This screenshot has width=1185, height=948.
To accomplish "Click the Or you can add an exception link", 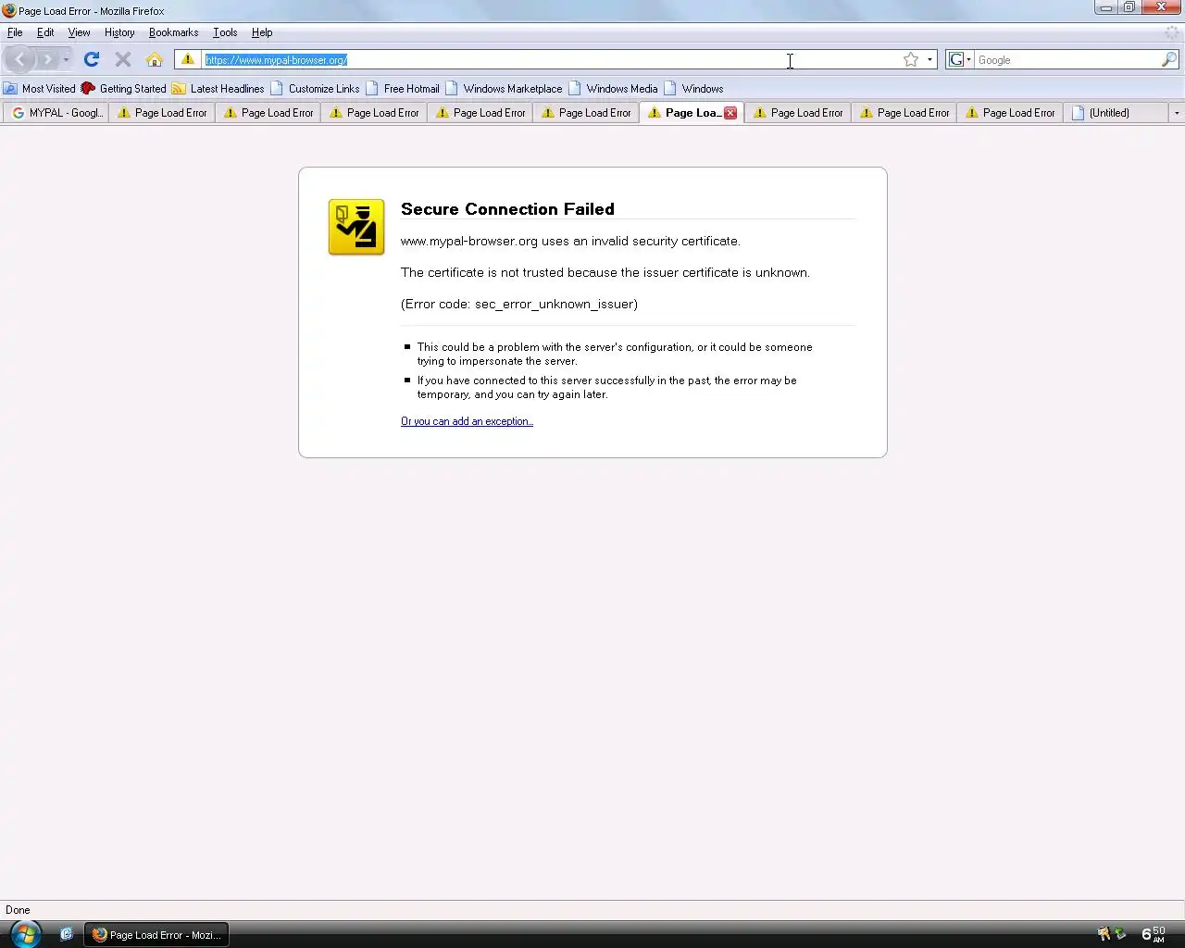I will [x=467, y=421].
